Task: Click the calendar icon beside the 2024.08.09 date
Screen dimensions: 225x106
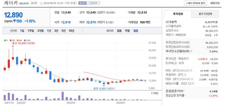Action: (41, 3)
